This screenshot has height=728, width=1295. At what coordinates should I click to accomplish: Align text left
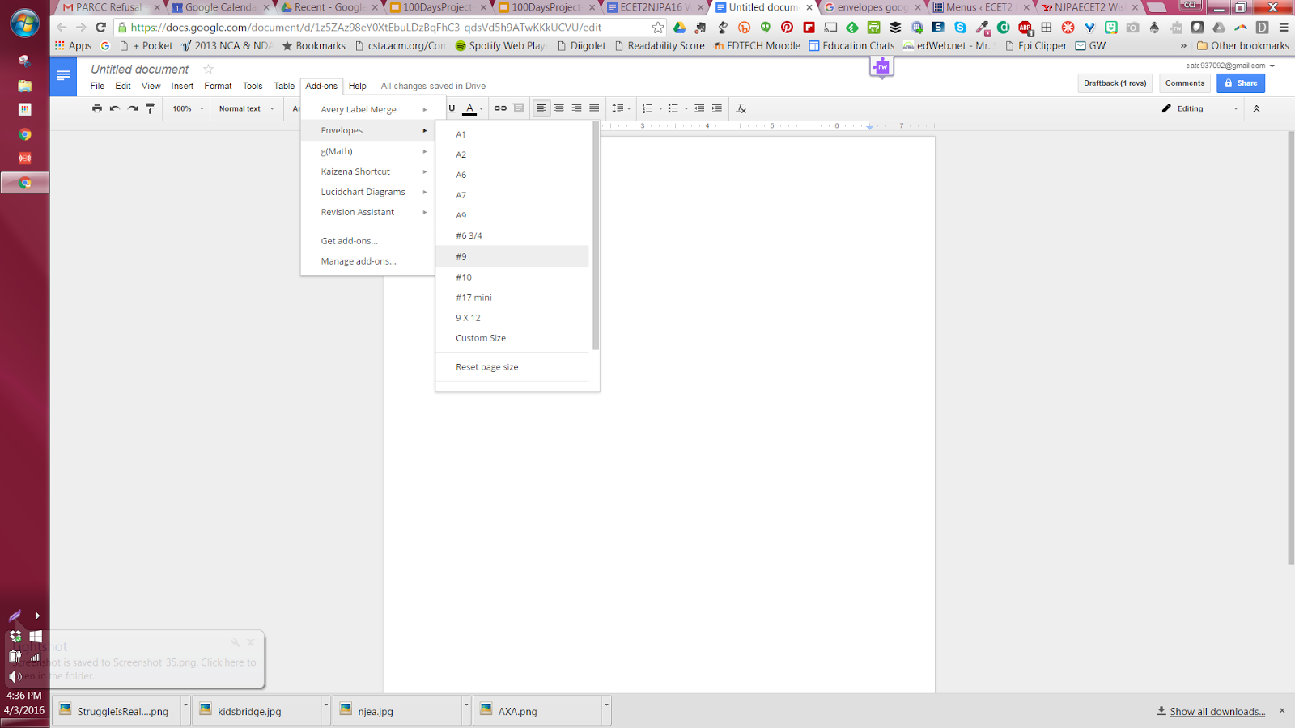point(541,108)
